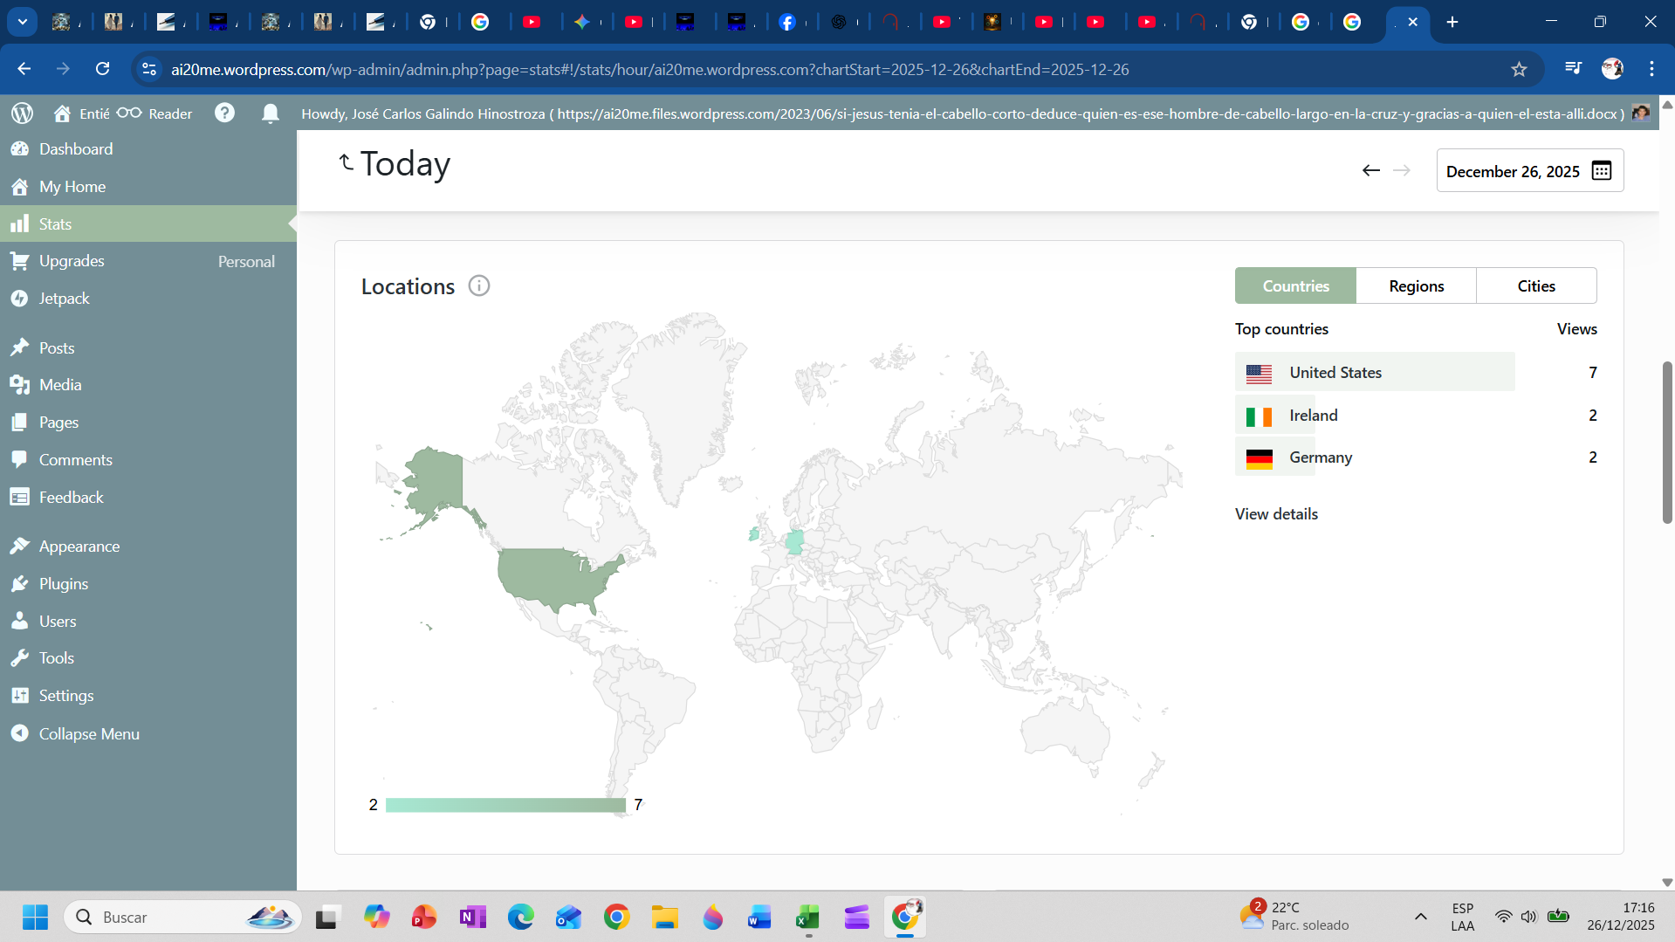Click the WordPress logo in admin bar

click(23, 113)
